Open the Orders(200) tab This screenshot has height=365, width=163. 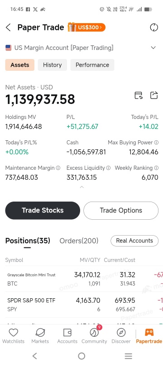(x=79, y=241)
